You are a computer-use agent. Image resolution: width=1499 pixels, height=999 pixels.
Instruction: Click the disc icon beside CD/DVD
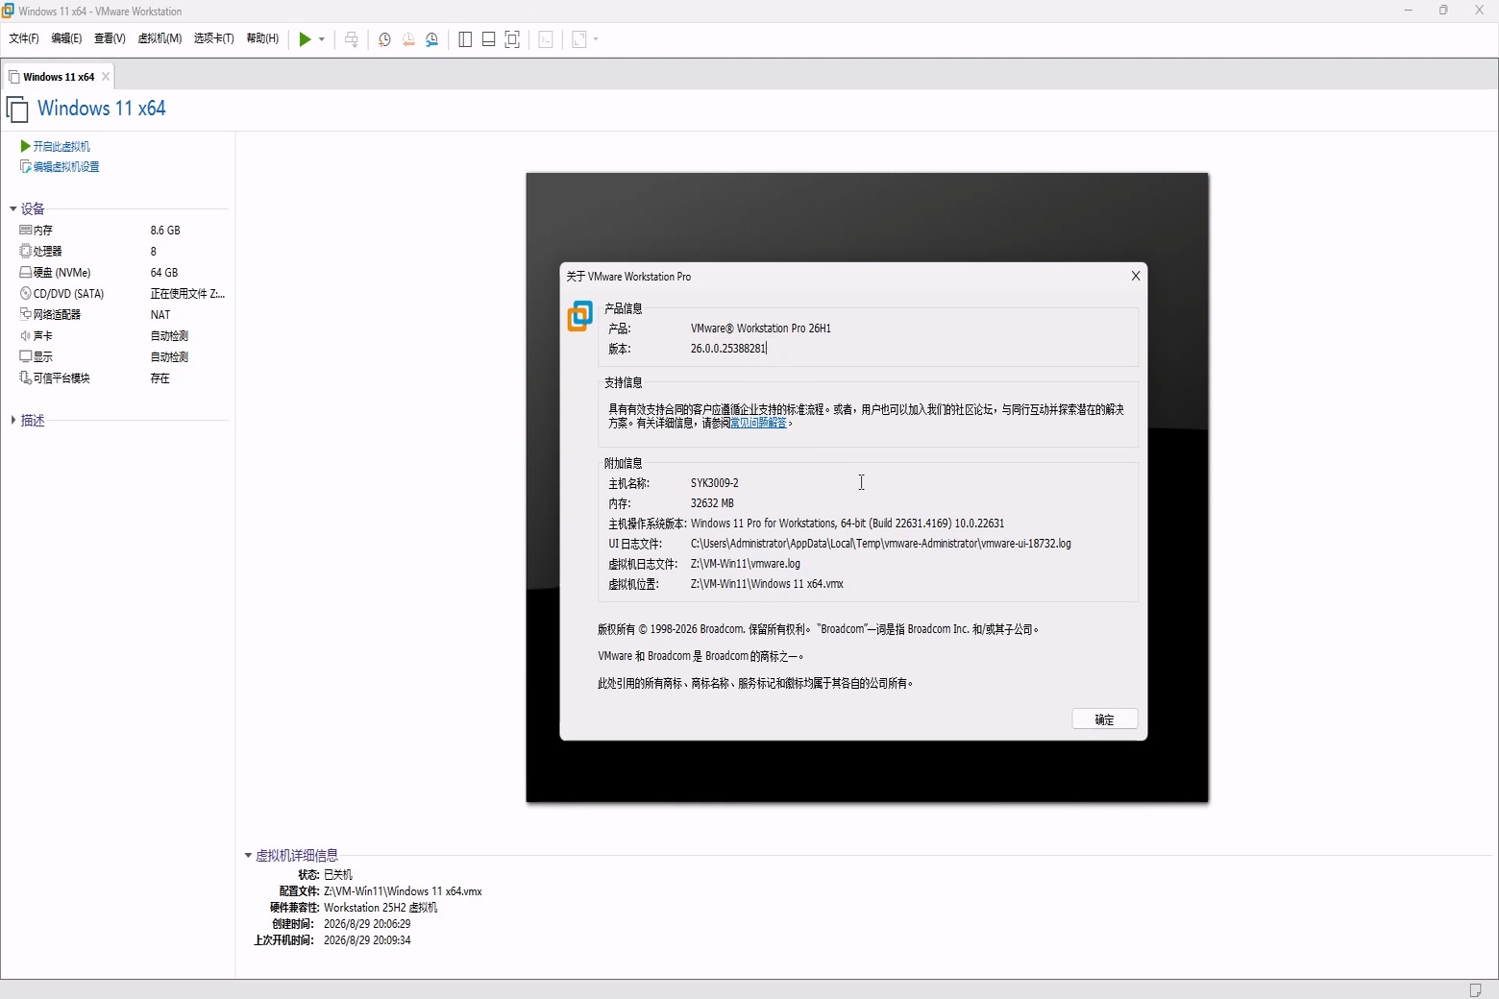(26, 293)
